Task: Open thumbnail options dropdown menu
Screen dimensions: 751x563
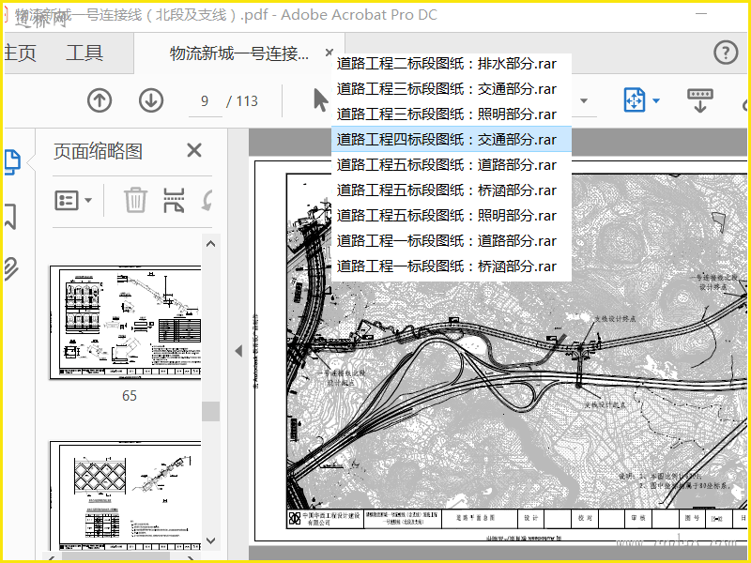Action: (73, 200)
